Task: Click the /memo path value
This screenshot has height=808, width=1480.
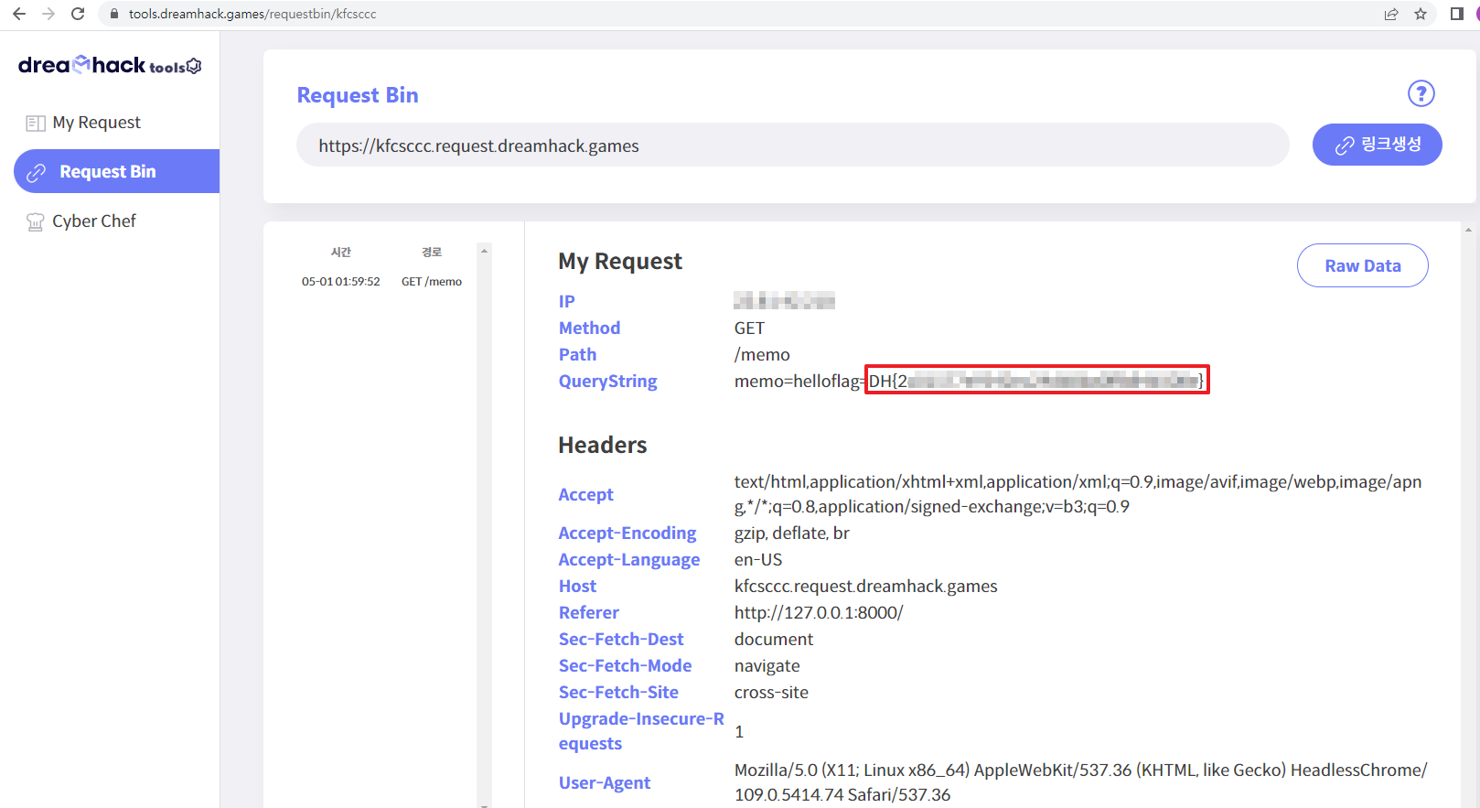Action: click(762, 354)
